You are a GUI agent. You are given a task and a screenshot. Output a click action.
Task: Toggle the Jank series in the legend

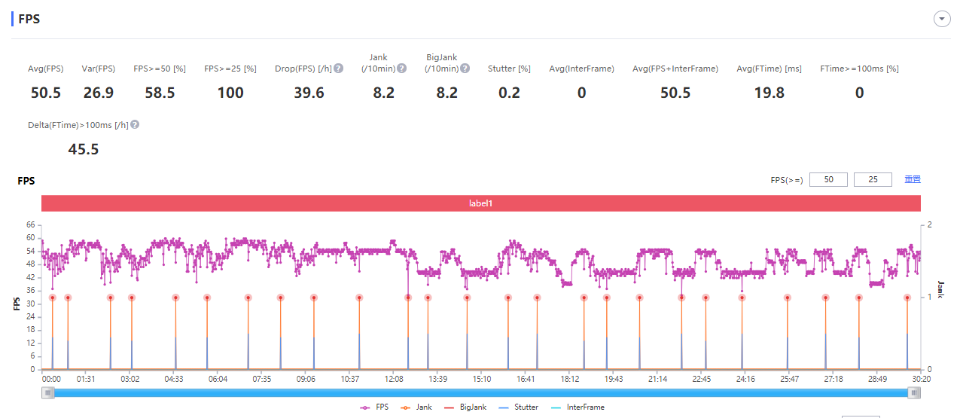[415, 407]
